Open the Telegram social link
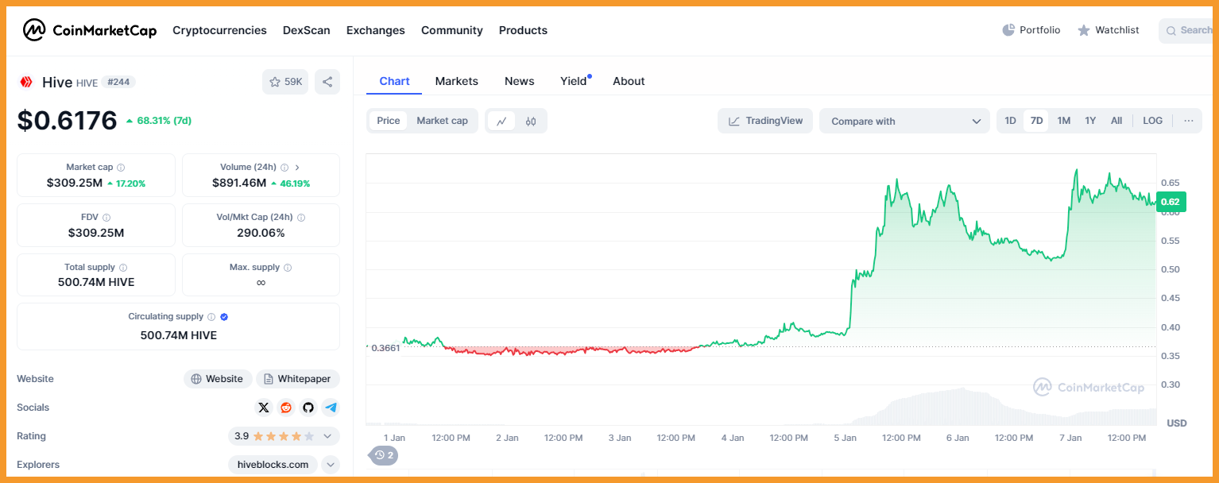This screenshot has height=483, width=1219. [331, 408]
